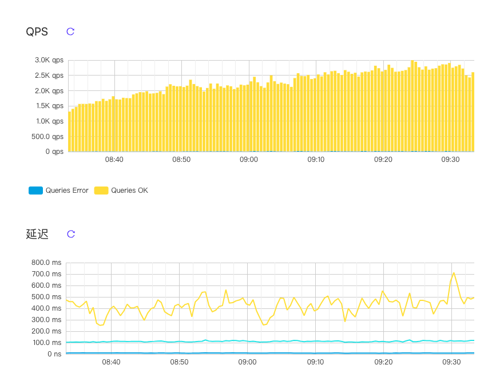Screen dimensions: 484x365
Task: Click 08:50 on the latency time axis
Action: (x=179, y=362)
